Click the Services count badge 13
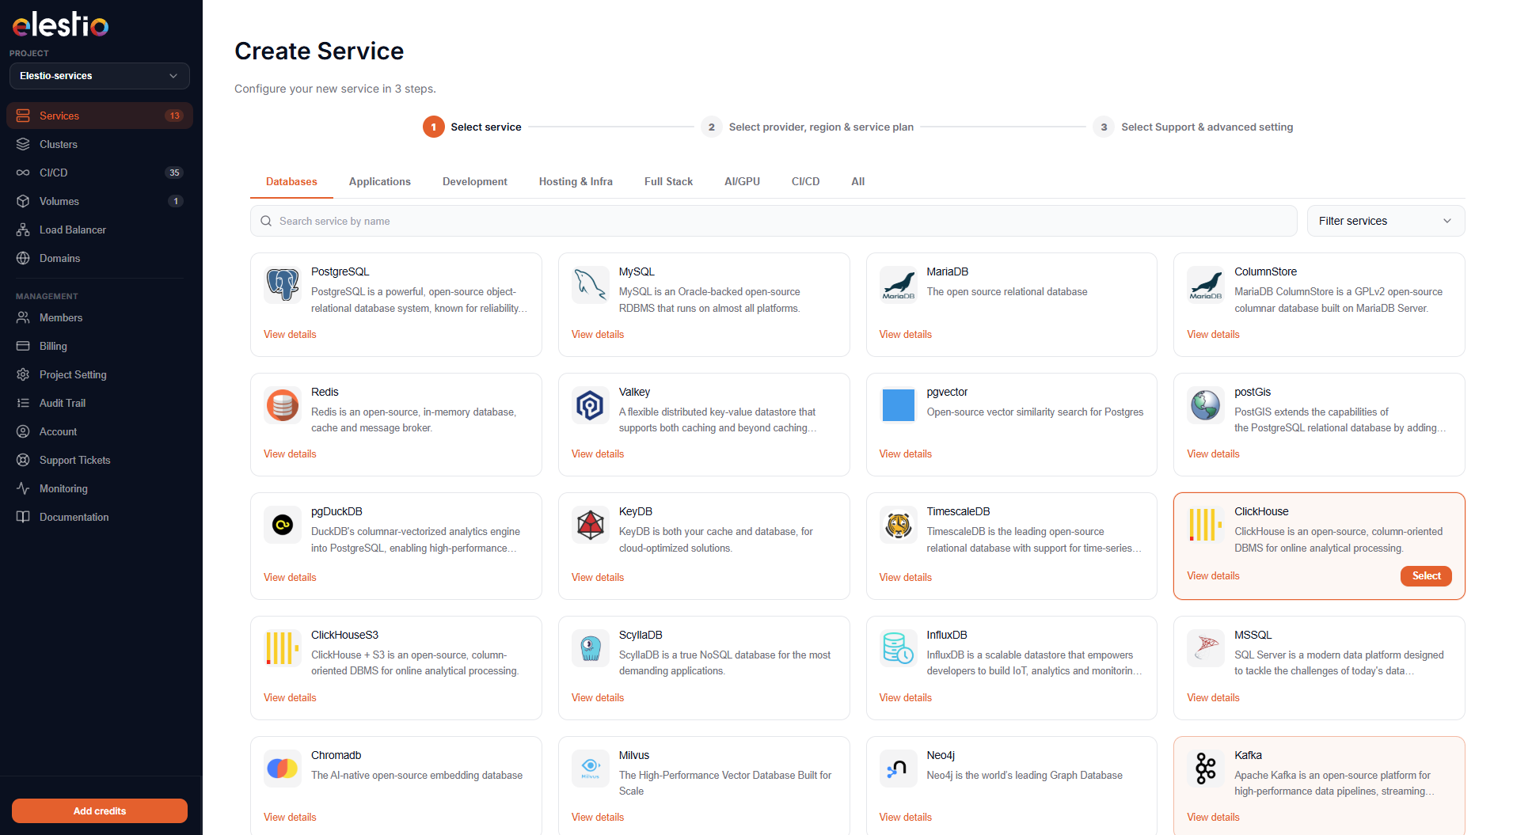1513x835 pixels. click(174, 116)
